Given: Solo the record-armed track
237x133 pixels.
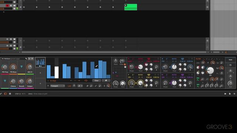Looking at the screenshot, I should (11, 6).
